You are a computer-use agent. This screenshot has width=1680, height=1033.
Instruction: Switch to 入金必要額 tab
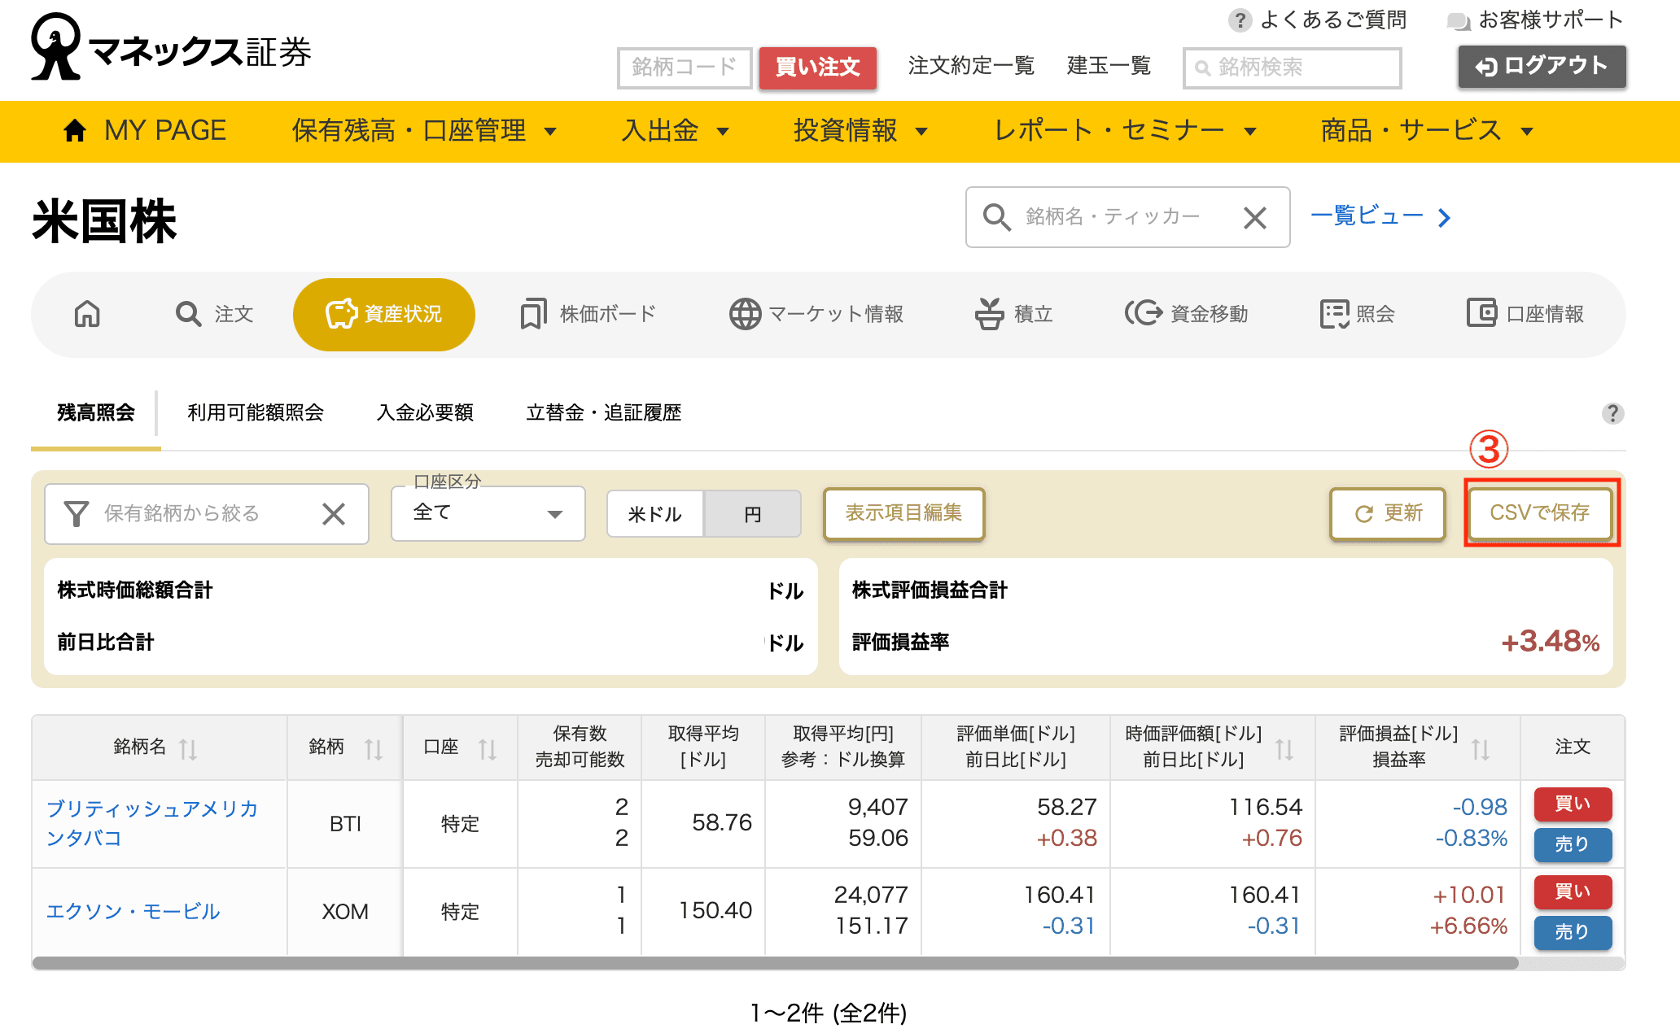coord(425,413)
